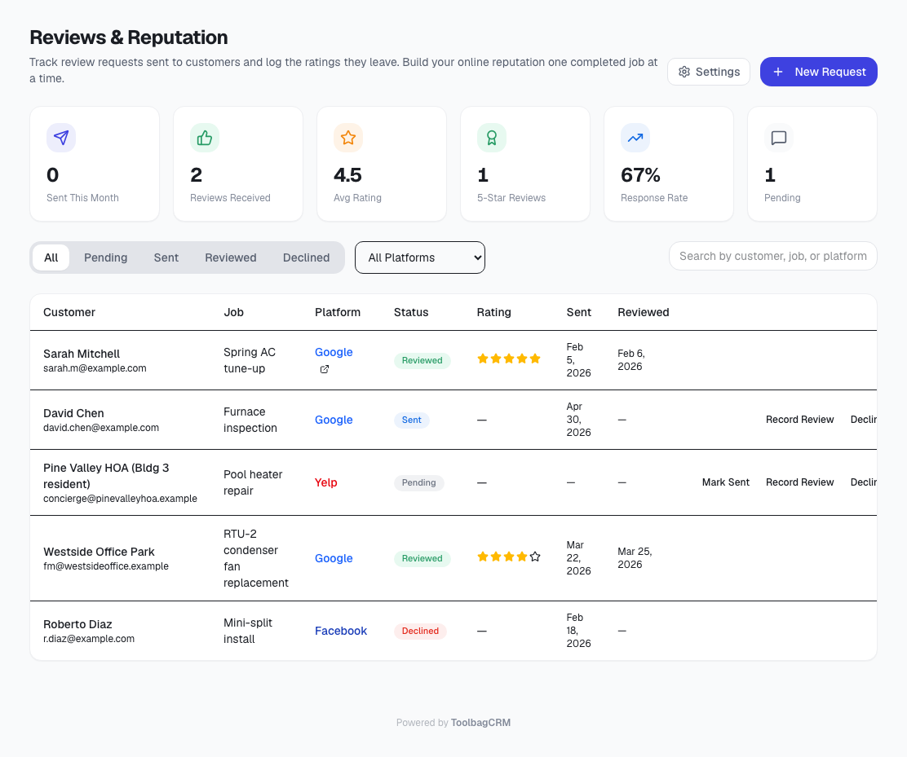Click RTU-2 condenser fan replacement job
This screenshot has height=757, width=907.
pos(256,558)
